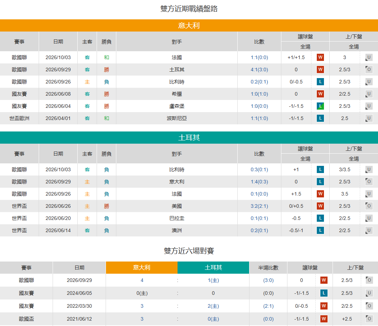Click the W badge in Turkey's 法國 row

pyautogui.click(x=320, y=194)
